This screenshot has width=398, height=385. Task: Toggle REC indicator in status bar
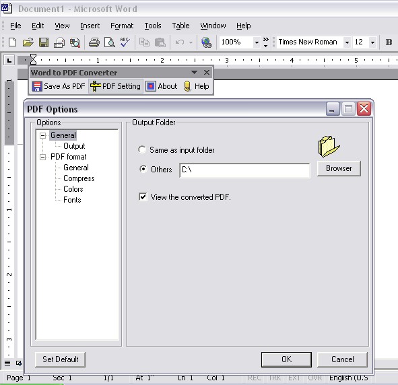255,378
